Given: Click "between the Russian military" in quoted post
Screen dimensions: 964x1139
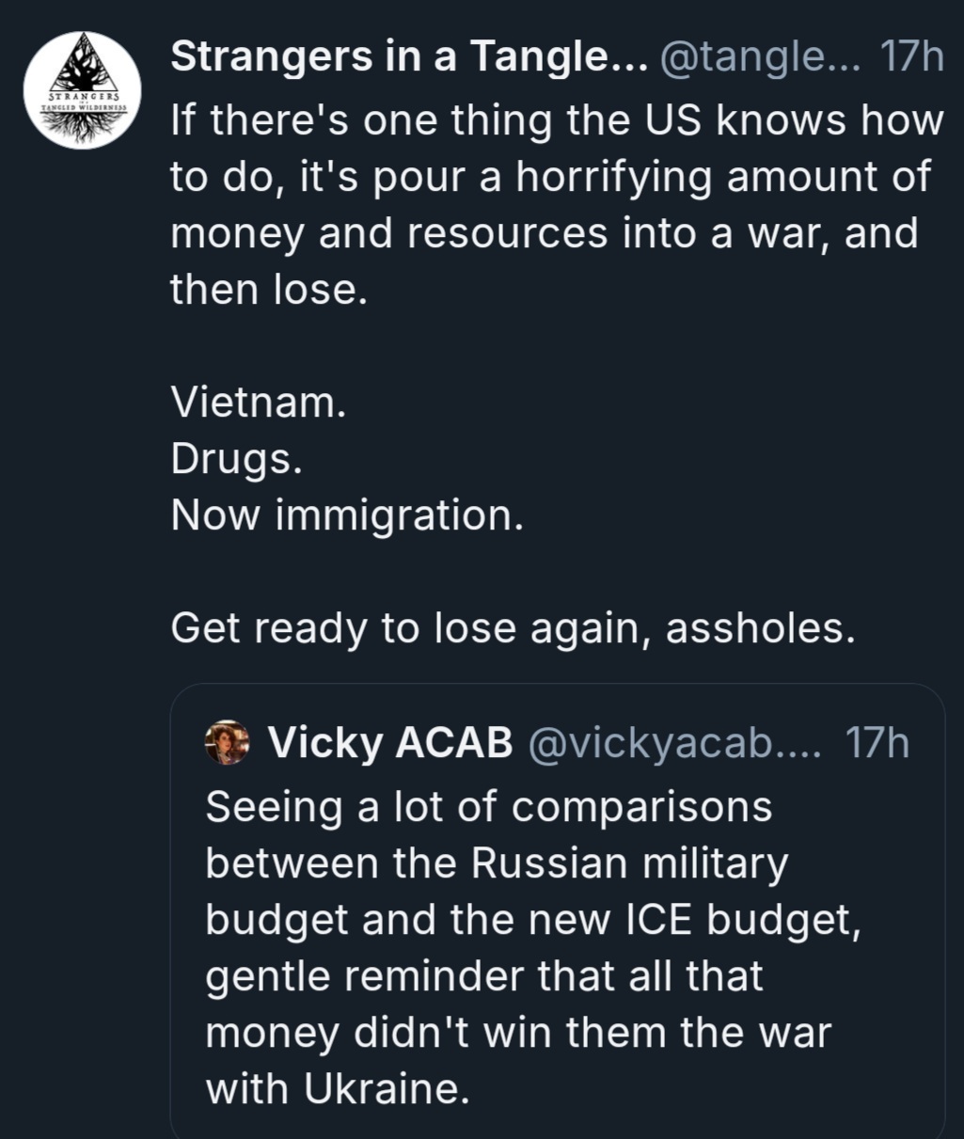Looking at the screenshot, I should (497, 863).
